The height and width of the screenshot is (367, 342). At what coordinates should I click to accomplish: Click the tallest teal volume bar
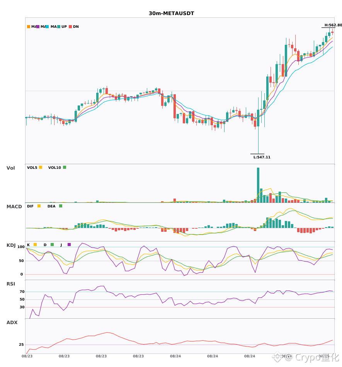(258, 185)
